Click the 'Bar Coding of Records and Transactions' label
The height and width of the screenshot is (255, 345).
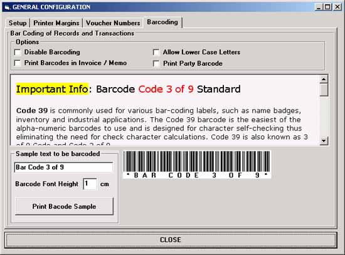pyautogui.click(x=72, y=33)
